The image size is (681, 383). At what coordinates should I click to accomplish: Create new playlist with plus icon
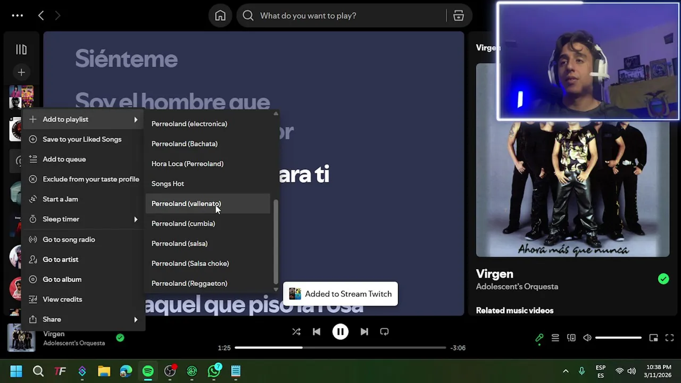21,72
